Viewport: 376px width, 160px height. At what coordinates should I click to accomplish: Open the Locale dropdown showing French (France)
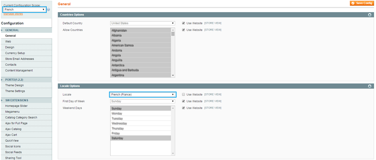(x=142, y=94)
